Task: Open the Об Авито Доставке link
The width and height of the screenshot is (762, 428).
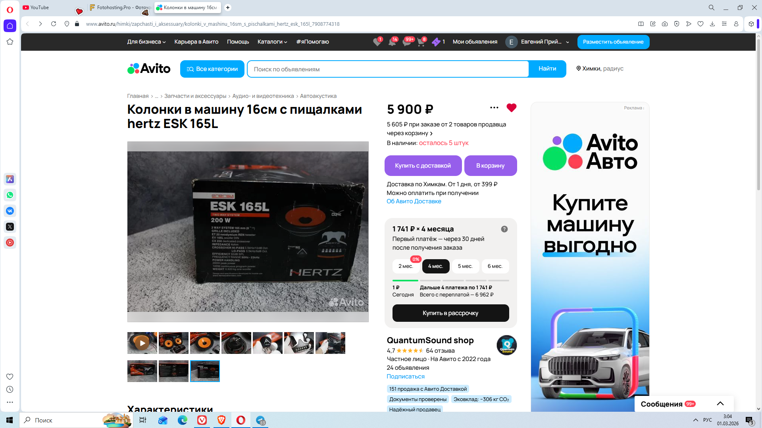Action: click(414, 201)
